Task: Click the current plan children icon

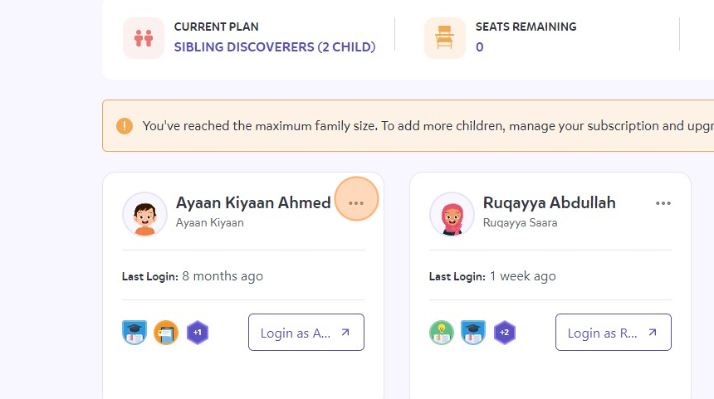Action: (144, 38)
